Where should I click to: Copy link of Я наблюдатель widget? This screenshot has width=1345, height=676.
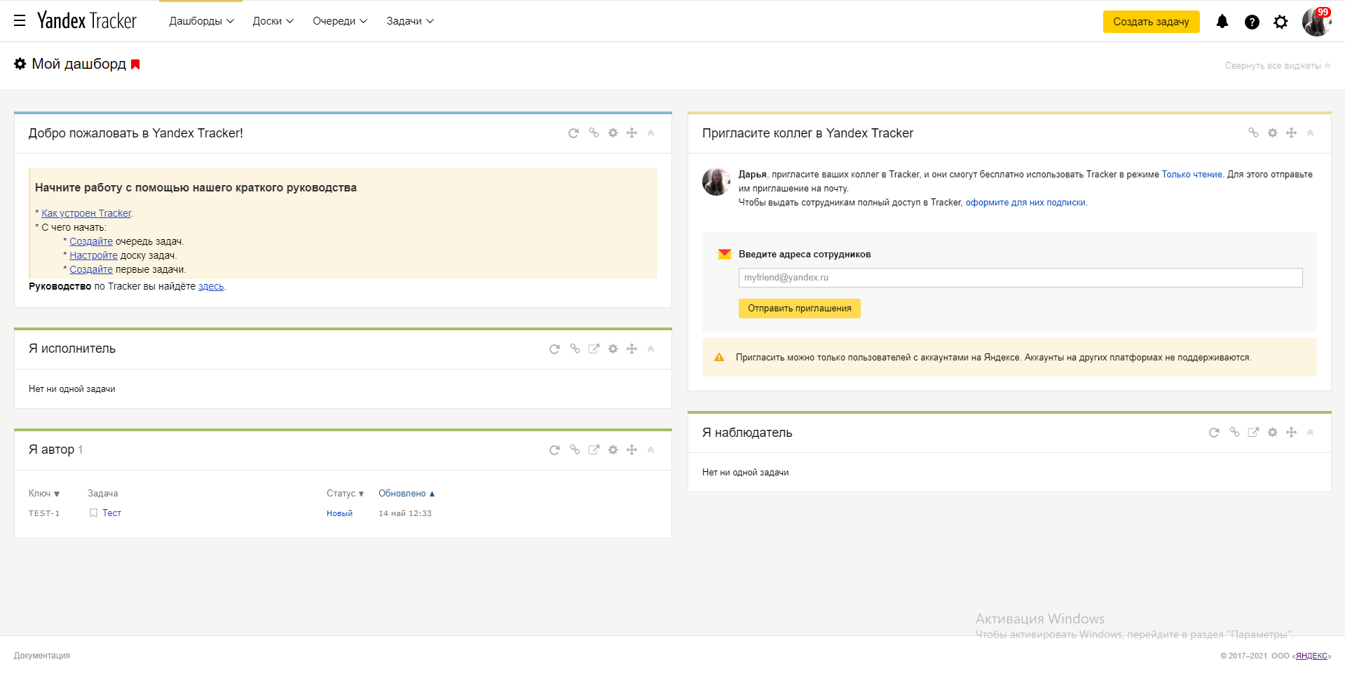click(x=1234, y=432)
